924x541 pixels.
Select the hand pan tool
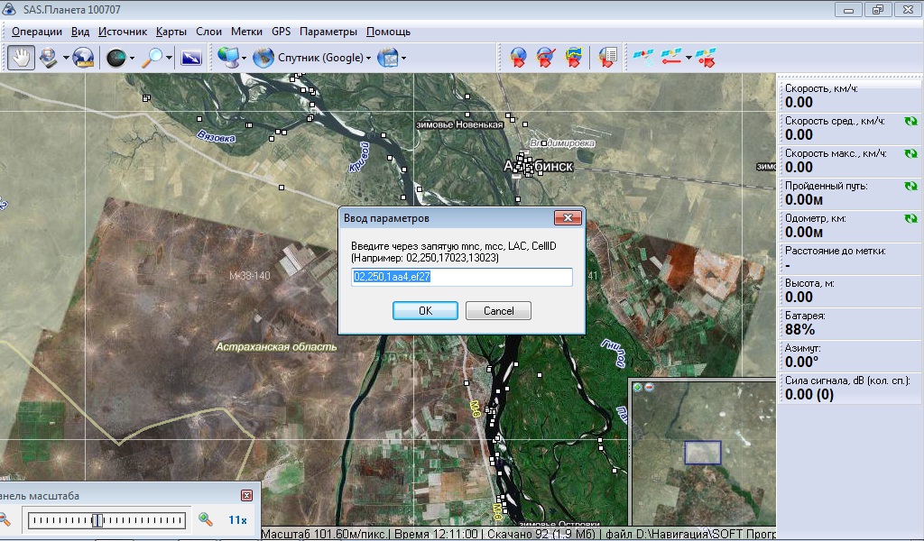coord(21,58)
